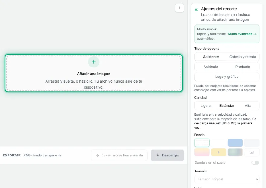This screenshot has height=188, width=266.
Task: Open the Tamaño original dropdown
Action: coord(227,179)
